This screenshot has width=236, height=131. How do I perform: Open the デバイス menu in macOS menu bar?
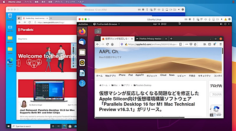59,2
